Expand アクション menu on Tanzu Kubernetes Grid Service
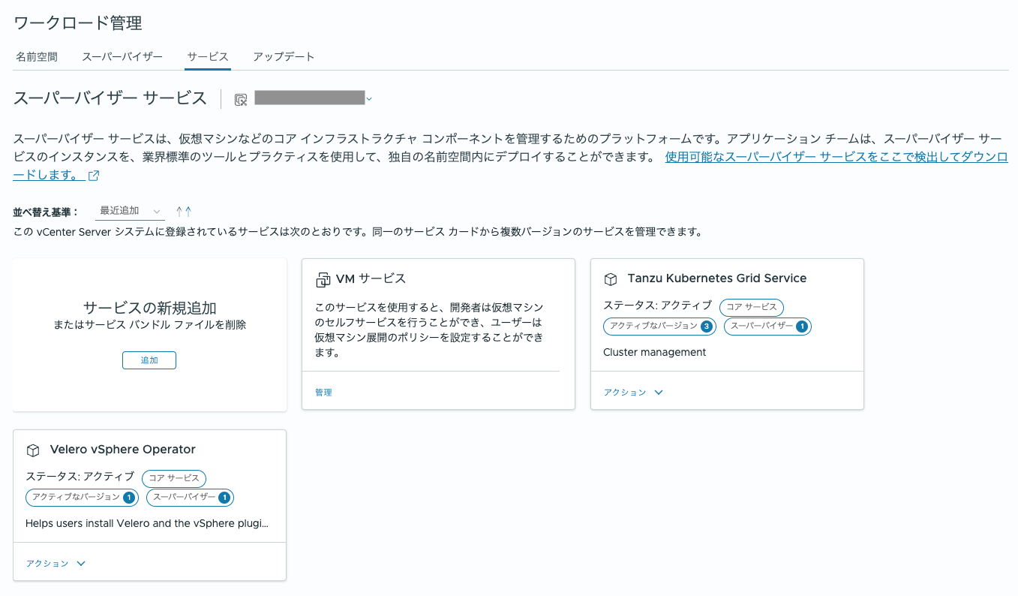1018x596 pixels. click(633, 393)
